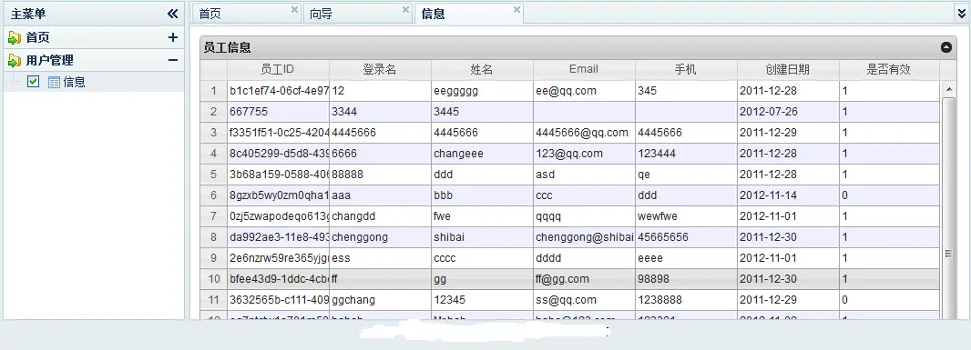Click the cell b1c1ef74-06cf-4e97
Viewport: 971px width, 350px height.
[278, 91]
